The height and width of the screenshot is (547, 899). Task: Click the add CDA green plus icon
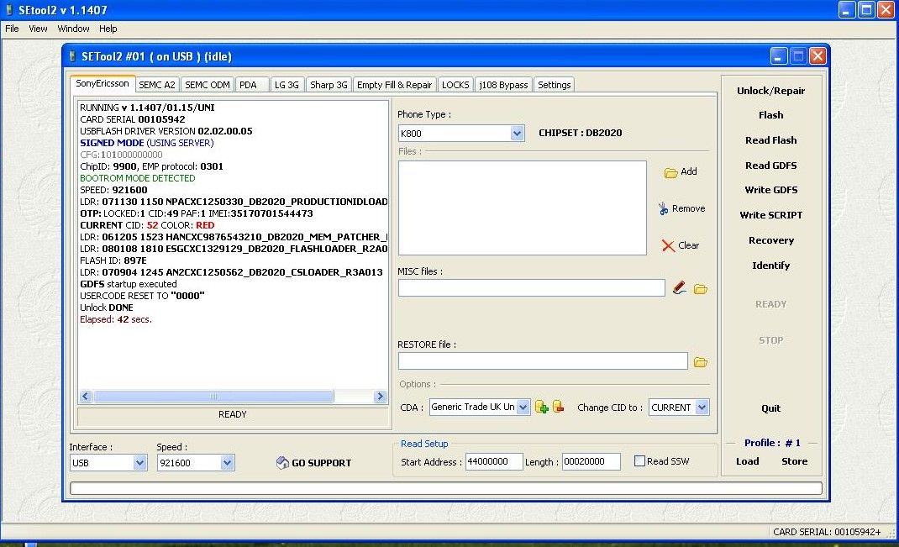[541, 407]
